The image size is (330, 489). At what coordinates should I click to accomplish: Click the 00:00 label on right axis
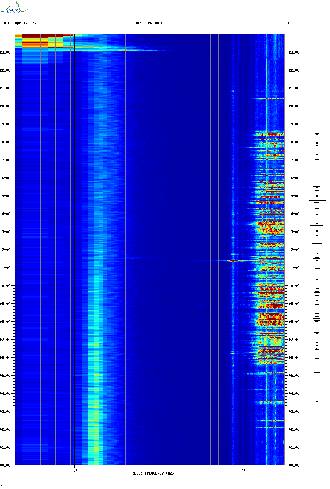[294, 465]
